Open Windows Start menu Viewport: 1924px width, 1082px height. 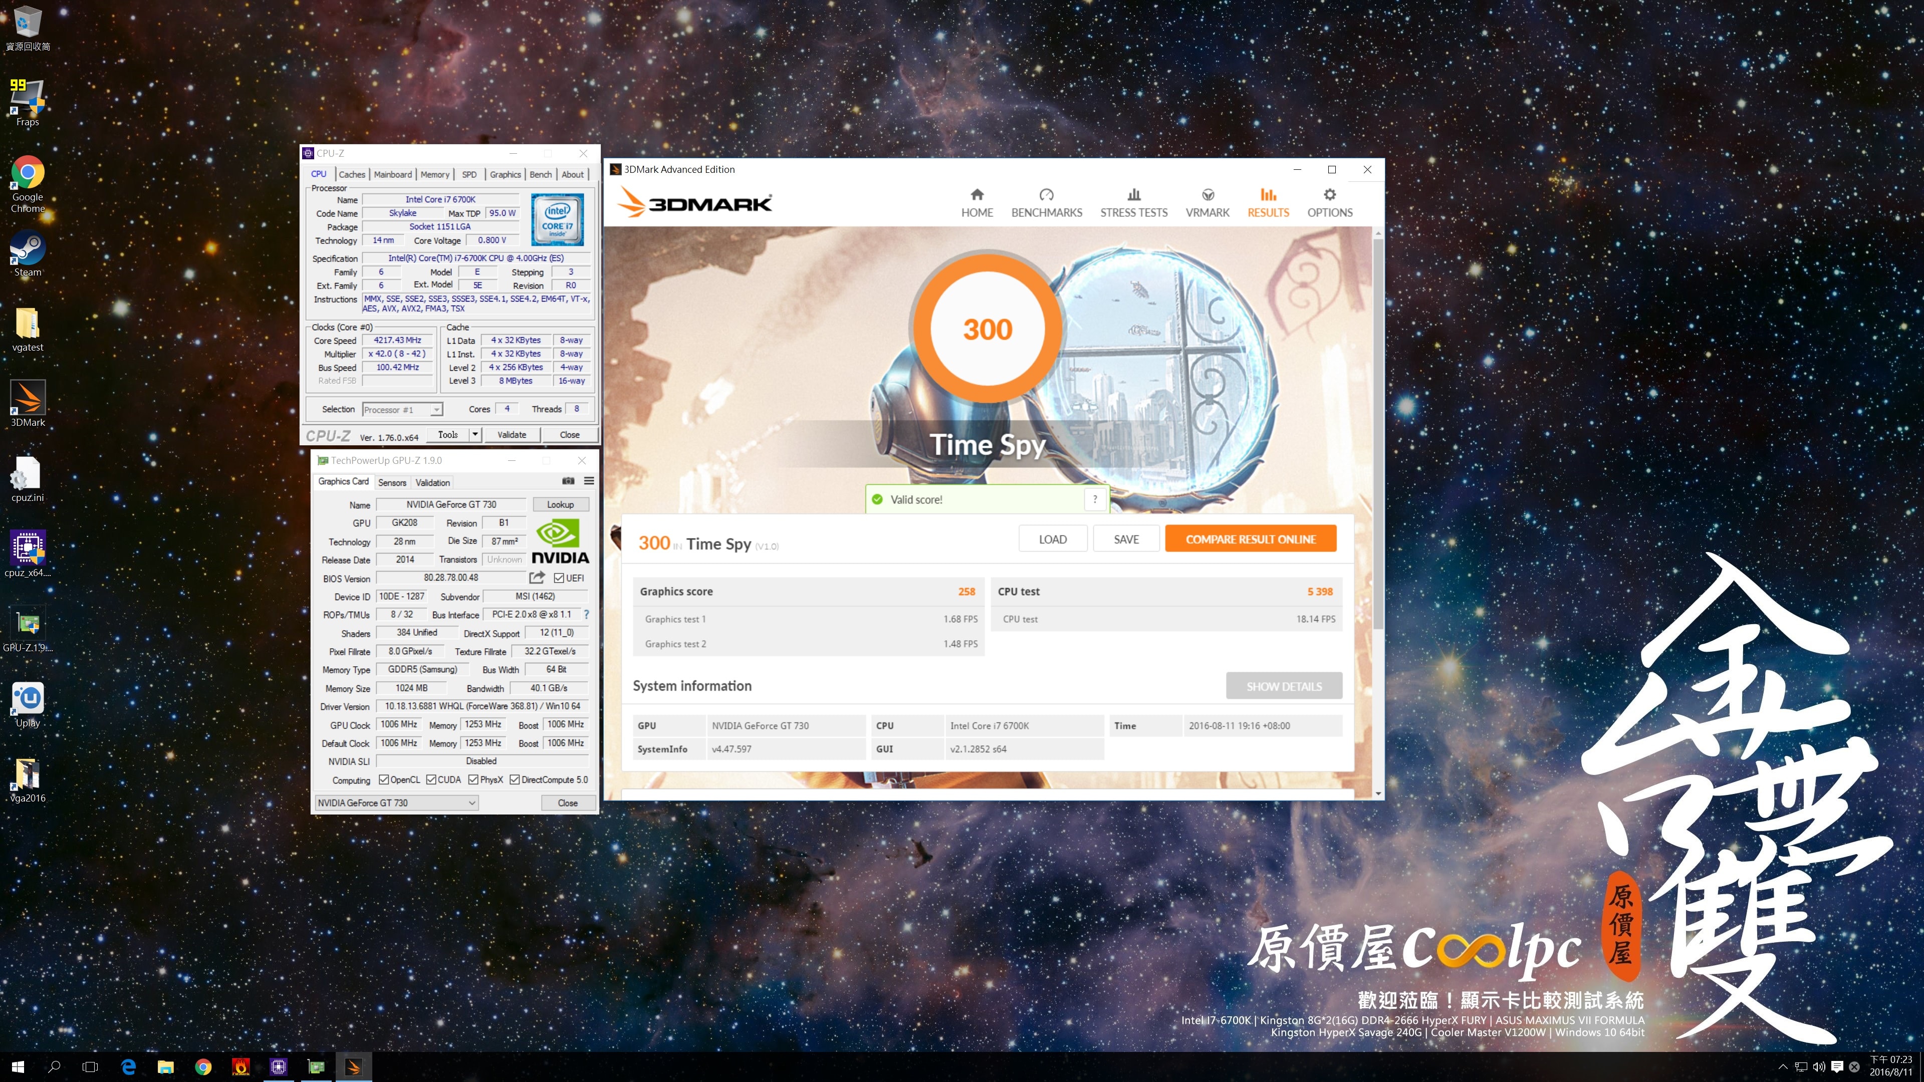click(18, 1067)
